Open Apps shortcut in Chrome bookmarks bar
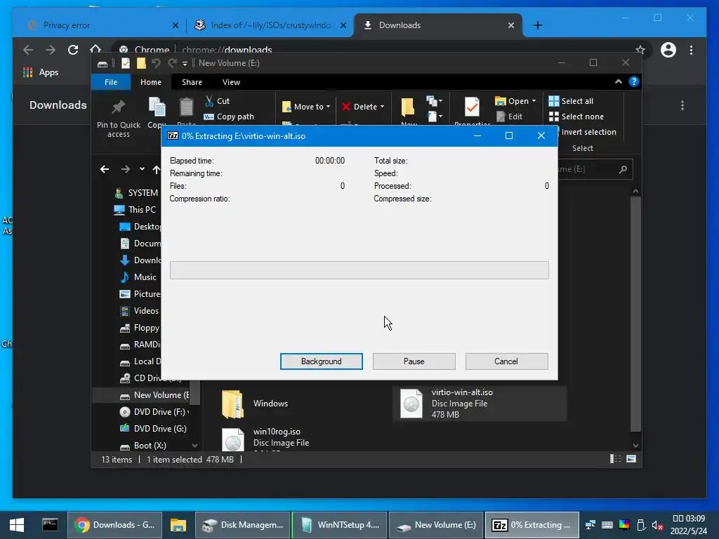Image resolution: width=719 pixels, height=539 pixels. point(41,72)
